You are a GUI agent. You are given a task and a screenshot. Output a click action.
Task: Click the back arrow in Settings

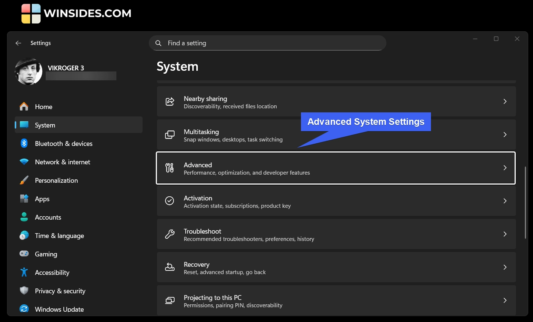18,43
